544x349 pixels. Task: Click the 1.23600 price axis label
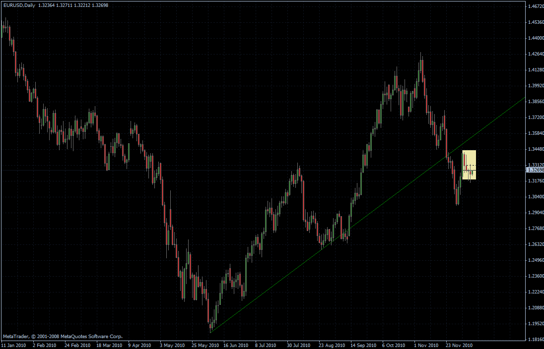tap(536, 276)
